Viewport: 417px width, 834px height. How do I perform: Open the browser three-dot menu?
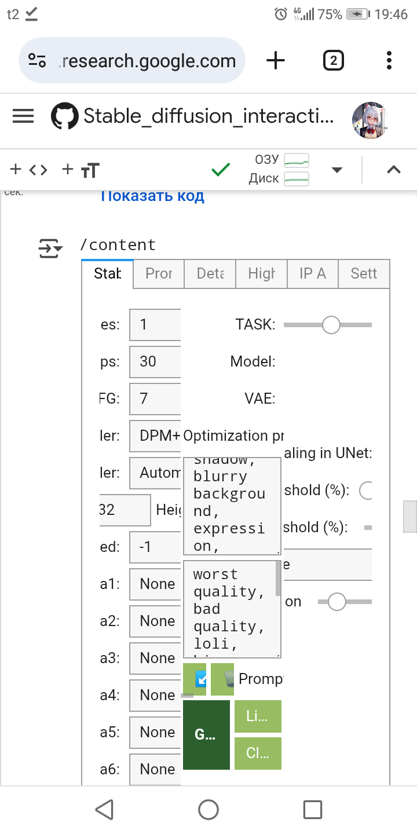coord(389,60)
